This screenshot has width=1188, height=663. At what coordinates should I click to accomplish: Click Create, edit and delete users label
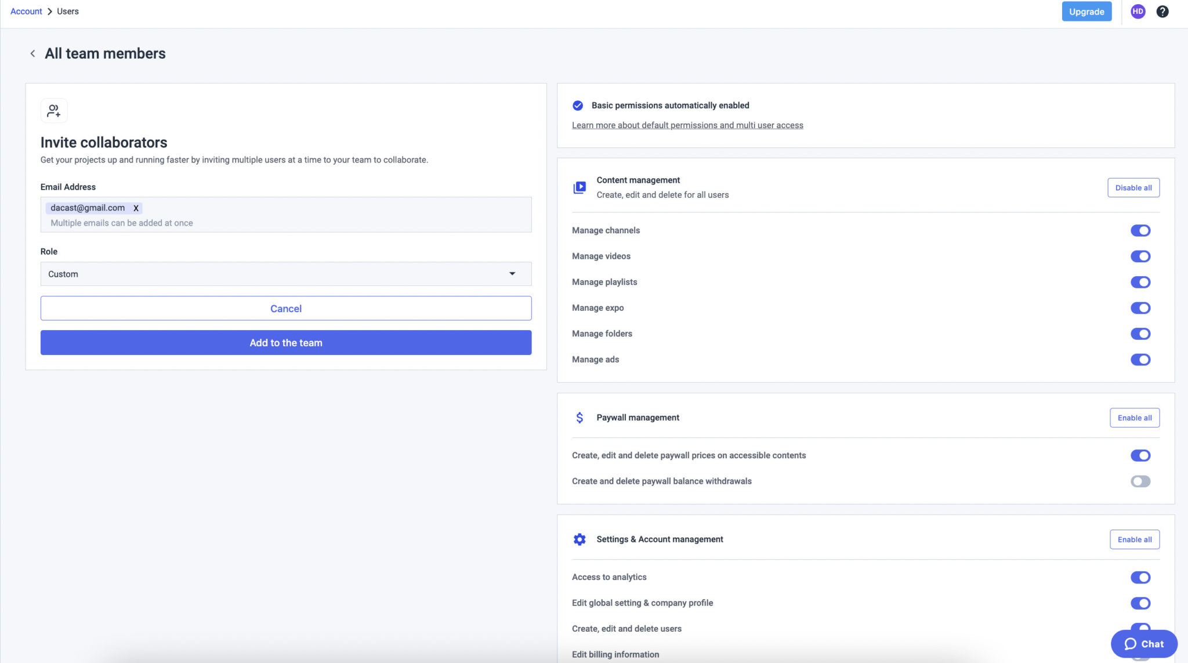(626, 629)
